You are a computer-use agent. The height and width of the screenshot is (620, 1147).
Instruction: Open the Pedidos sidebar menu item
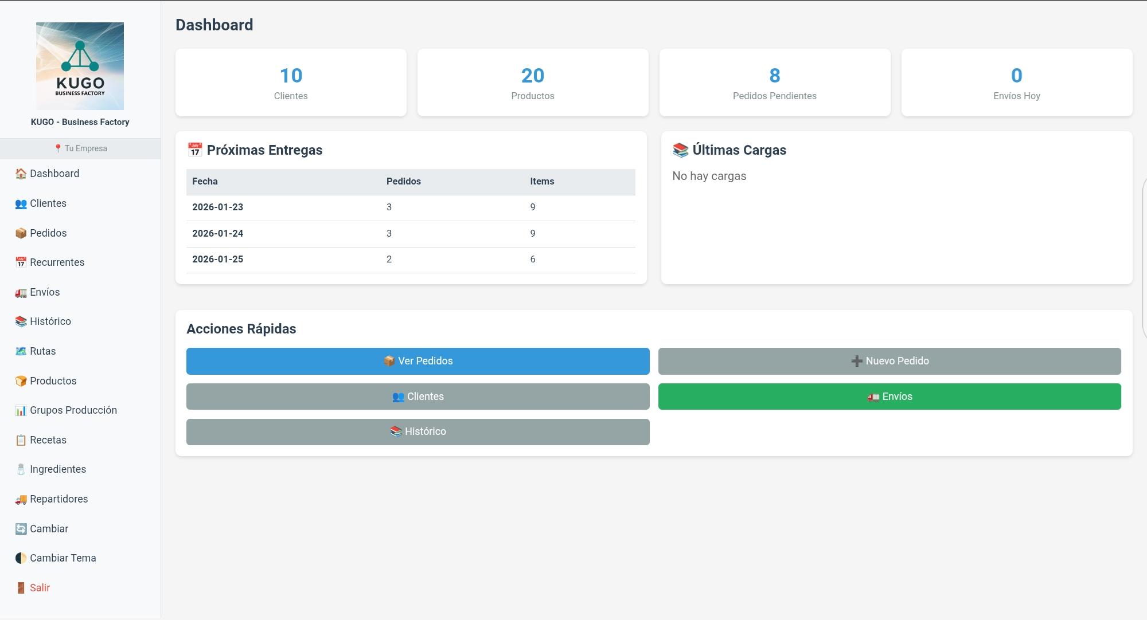pyautogui.click(x=48, y=233)
